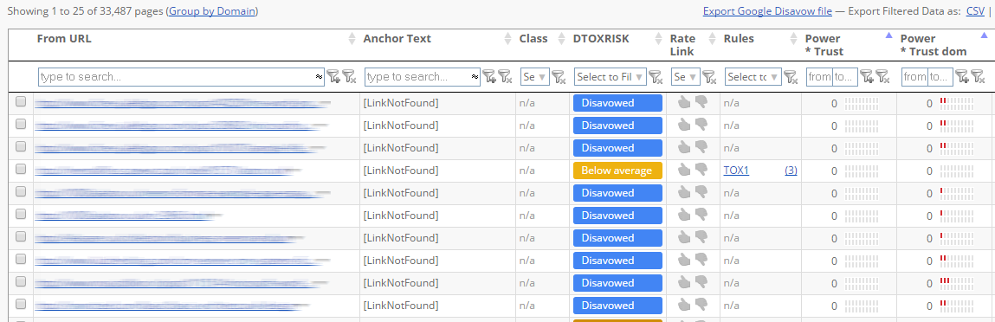Open the Rules 'Select to' filter dropdown

753,77
